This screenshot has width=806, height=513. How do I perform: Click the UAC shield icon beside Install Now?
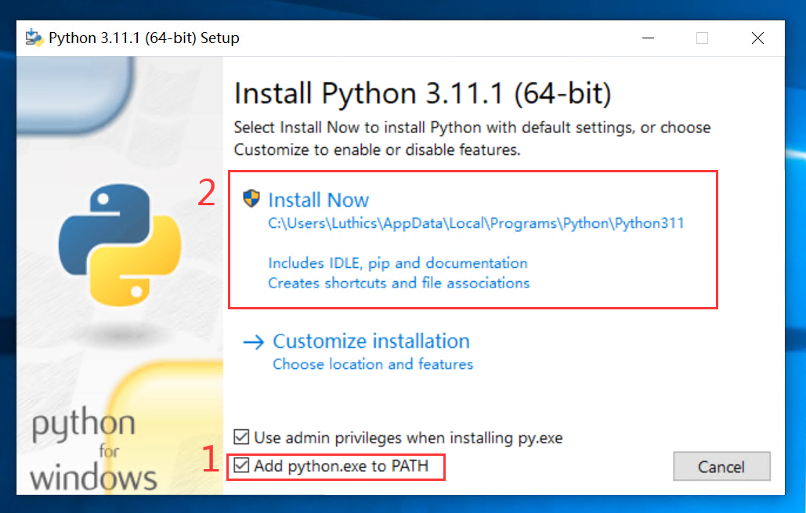point(251,198)
